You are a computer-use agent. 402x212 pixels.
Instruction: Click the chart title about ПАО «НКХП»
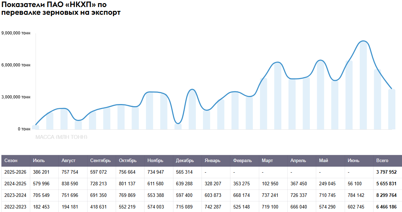pos(61,8)
